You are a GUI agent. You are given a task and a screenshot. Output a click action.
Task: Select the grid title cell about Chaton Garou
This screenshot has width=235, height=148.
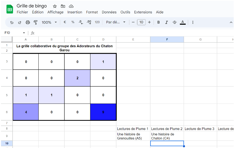tap(64, 48)
